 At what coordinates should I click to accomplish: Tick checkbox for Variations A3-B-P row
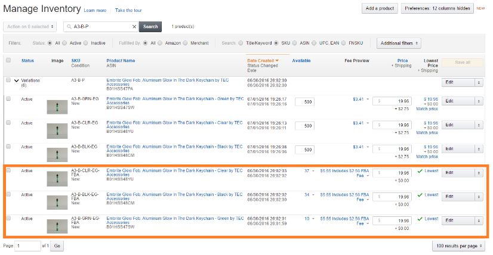pyautogui.click(x=8, y=80)
